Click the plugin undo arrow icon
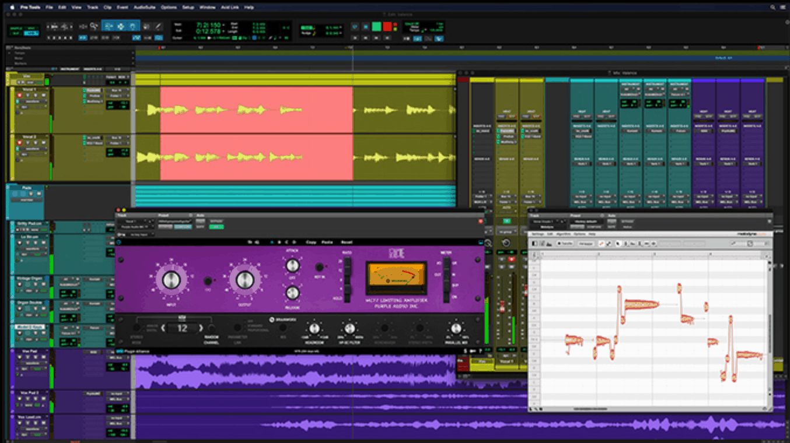The image size is (790, 443). [250, 242]
